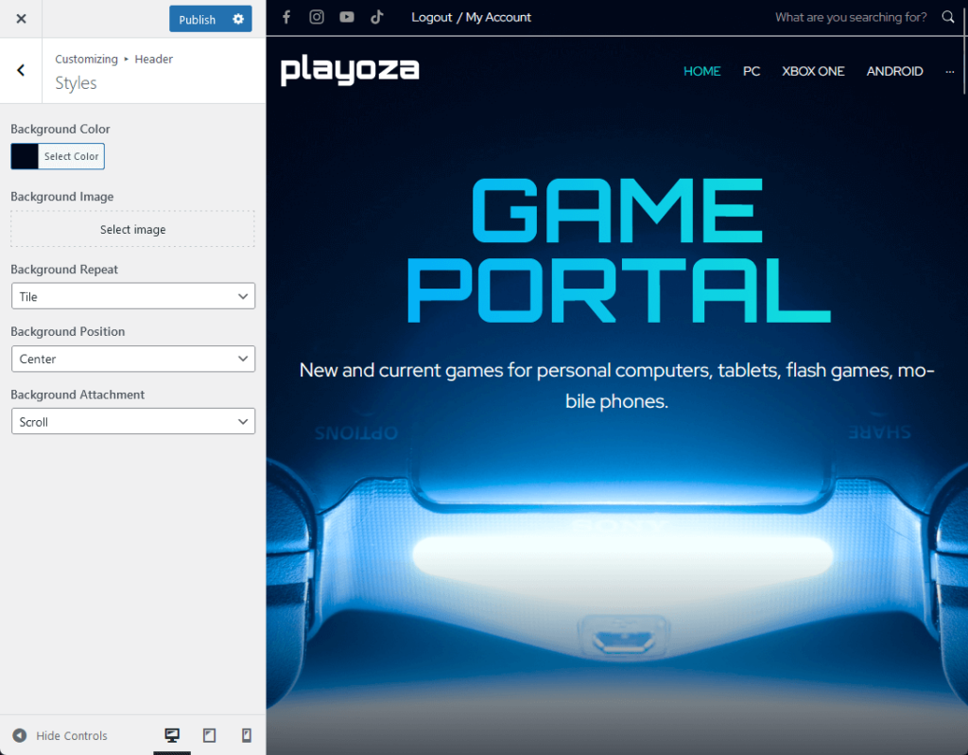Image resolution: width=968 pixels, height=755 pixels.
Task: Open the Instagram social icon
Action: coord(317,17)
